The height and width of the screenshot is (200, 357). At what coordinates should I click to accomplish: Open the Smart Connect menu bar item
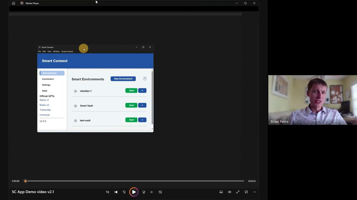[x=67, y=51]
